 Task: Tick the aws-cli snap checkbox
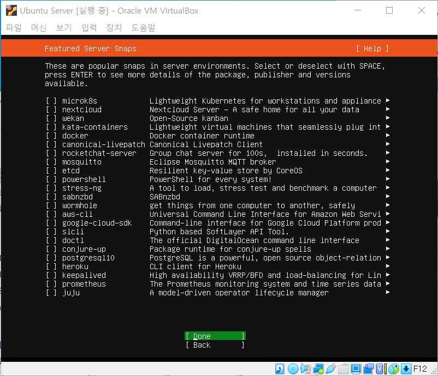51,214
